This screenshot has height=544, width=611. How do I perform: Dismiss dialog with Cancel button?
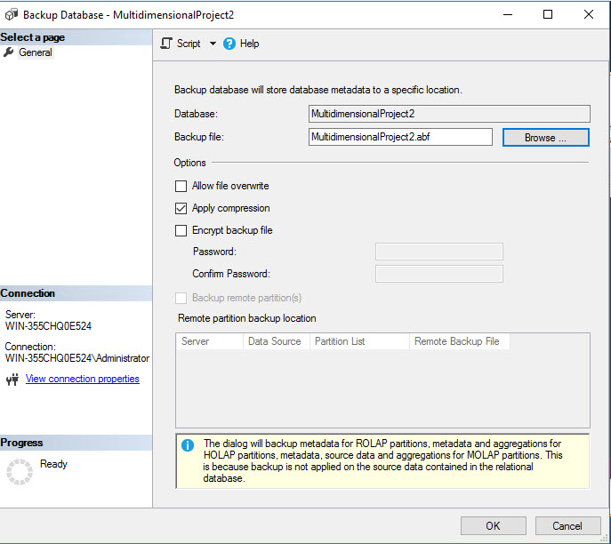coord(567,525)
